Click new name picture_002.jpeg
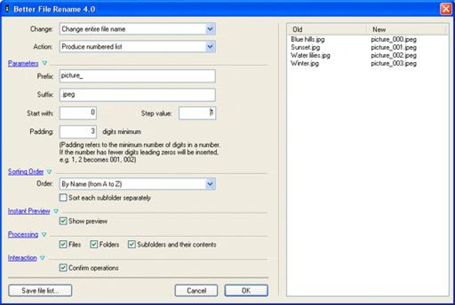 [393, 55]
